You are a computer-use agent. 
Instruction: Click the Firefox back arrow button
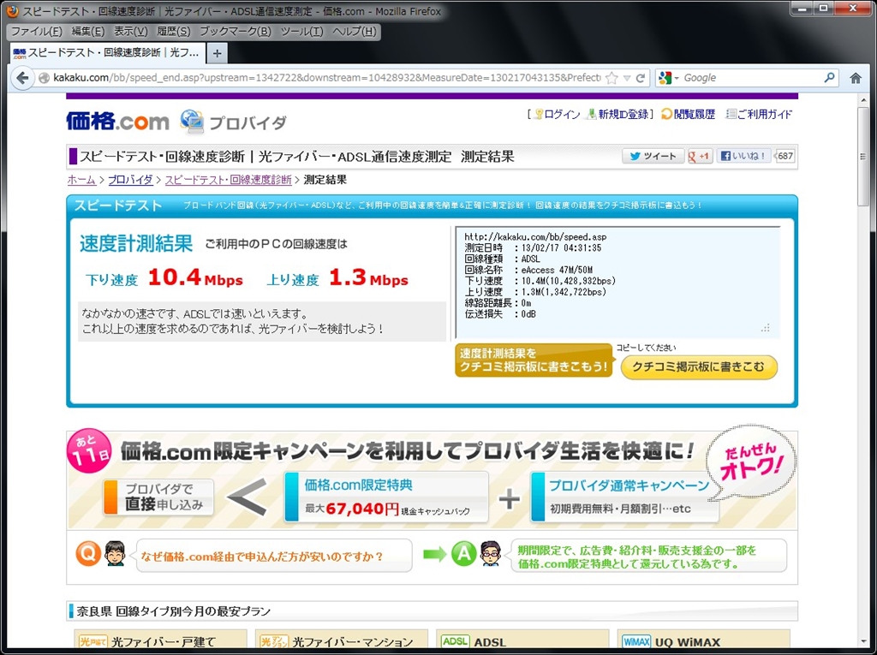click(23, 78)
